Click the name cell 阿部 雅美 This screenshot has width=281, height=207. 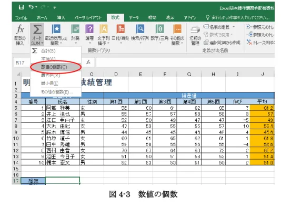pyautogui.click(x=63, y=108)
